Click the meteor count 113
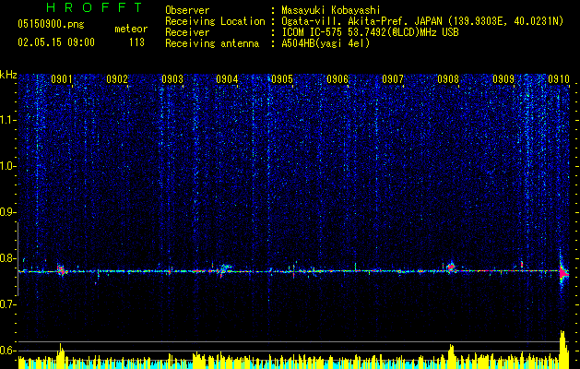Screen dimensions: 580x369 coord(136,42)
